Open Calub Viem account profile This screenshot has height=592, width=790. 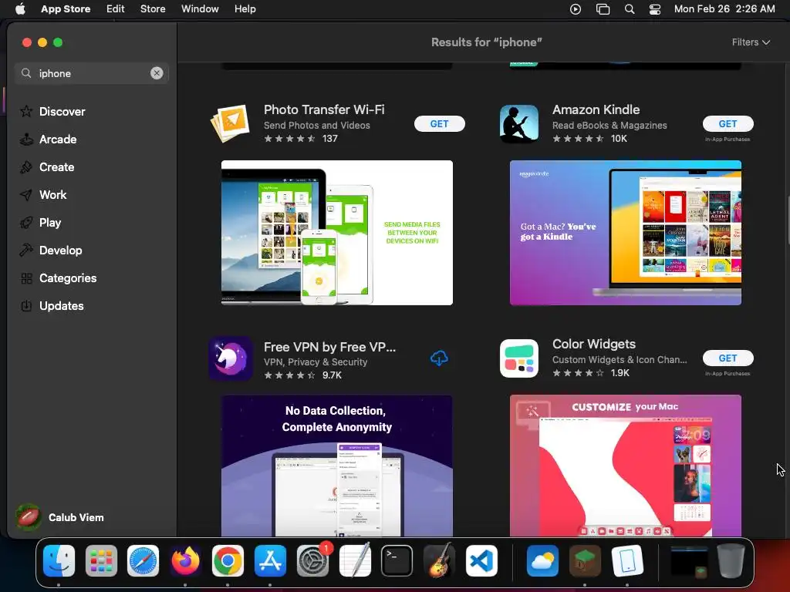(x=60, y=517)
